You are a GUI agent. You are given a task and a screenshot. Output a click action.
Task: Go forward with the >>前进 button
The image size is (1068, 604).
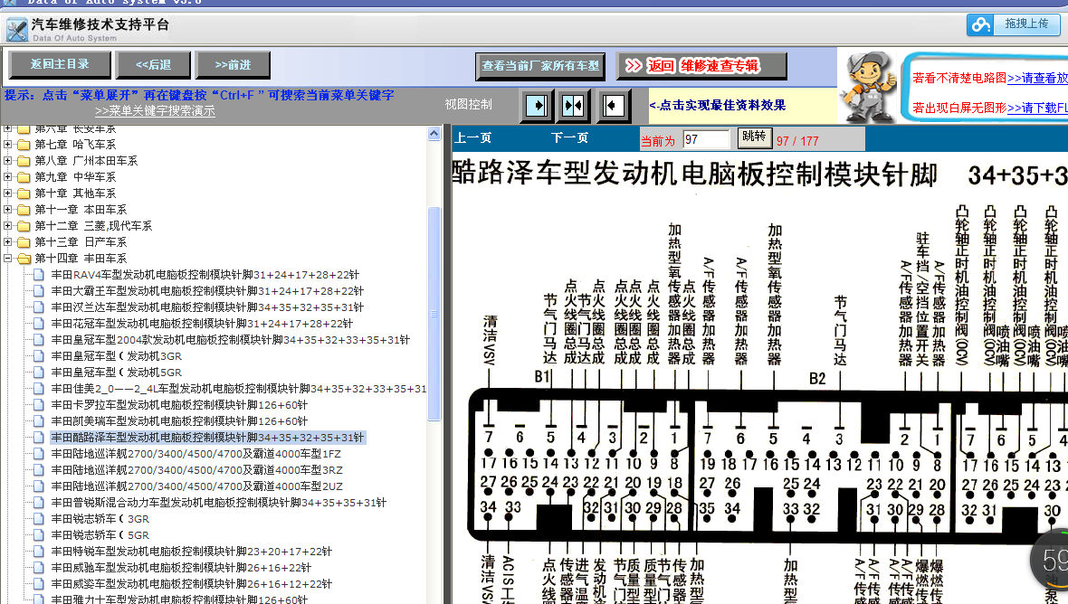click(233, 65)
